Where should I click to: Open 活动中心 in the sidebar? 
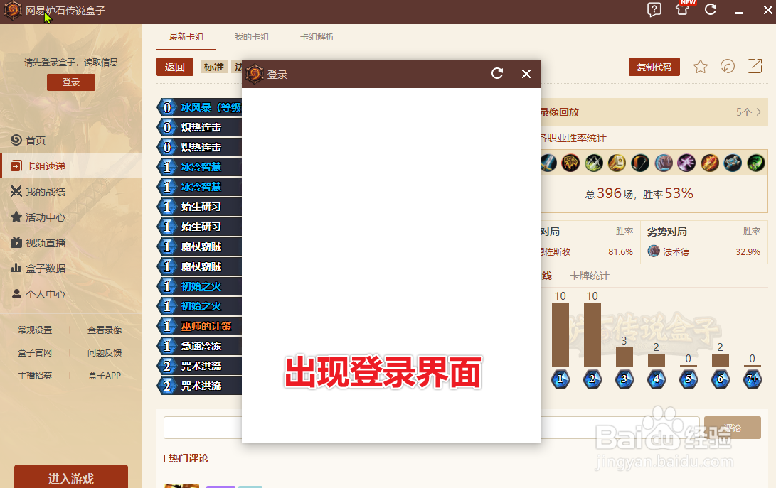71,217
